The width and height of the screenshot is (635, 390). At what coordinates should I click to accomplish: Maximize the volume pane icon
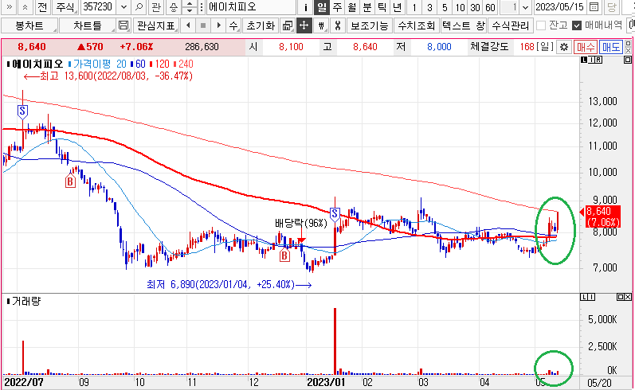621,298
